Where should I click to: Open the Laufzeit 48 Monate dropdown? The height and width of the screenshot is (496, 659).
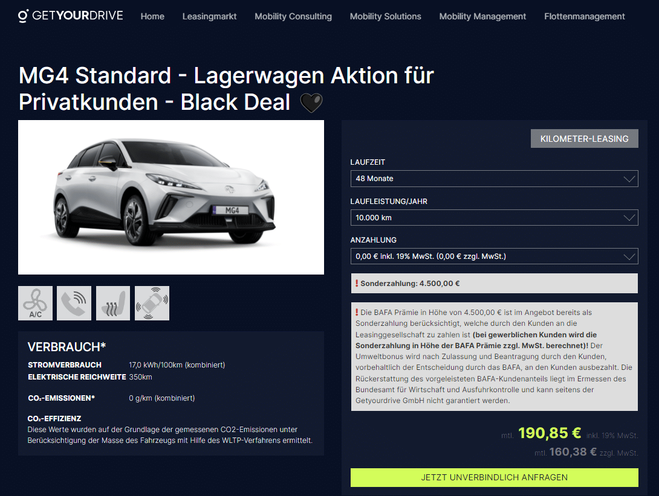point(495,179)
